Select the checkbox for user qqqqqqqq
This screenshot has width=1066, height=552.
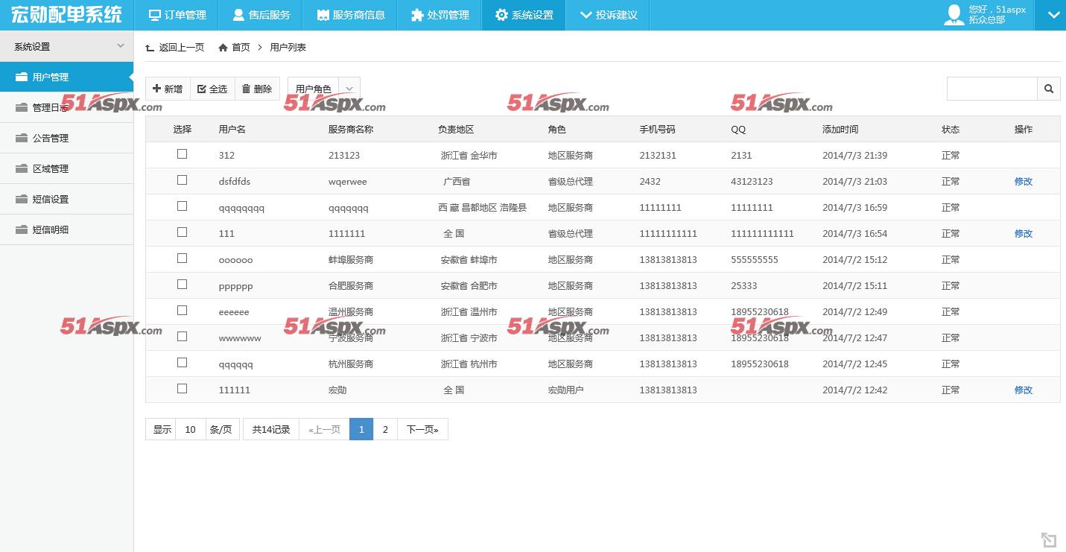[182, 206]
